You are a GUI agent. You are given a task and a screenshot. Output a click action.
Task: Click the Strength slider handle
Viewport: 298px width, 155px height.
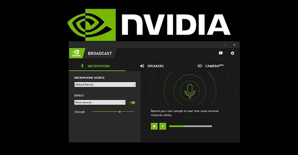[120, 112]
